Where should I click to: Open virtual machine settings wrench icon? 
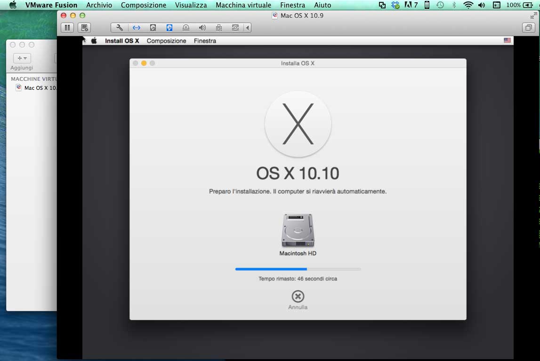[x=120, y=28]
